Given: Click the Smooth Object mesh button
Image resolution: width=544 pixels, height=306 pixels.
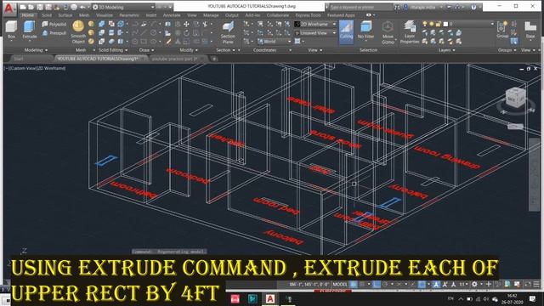Looking at the screenshot, I should (78, 32).
